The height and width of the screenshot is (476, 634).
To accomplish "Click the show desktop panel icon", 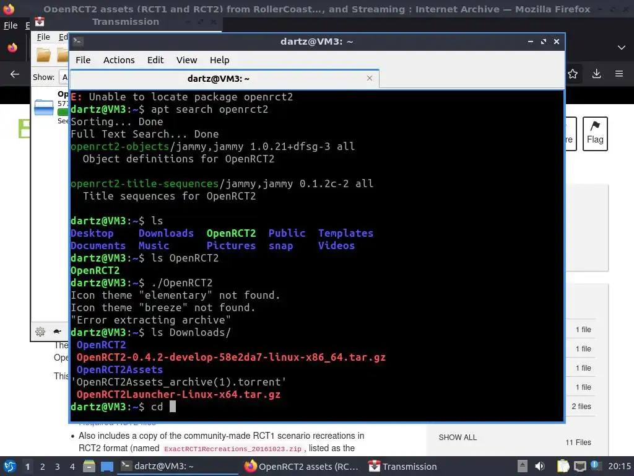I will coord(107,466).
